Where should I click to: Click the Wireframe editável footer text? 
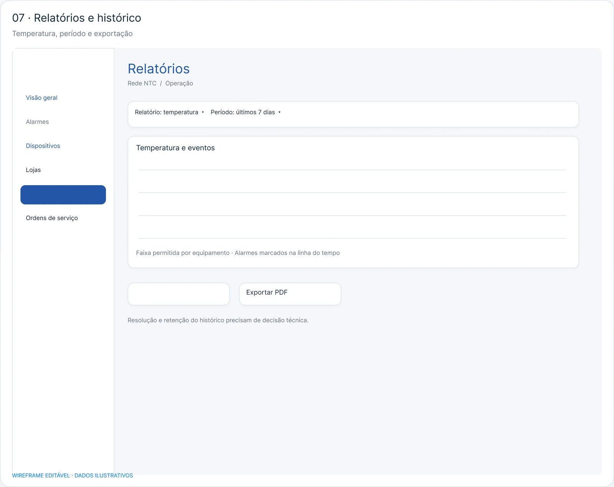[x=73, y=475]
